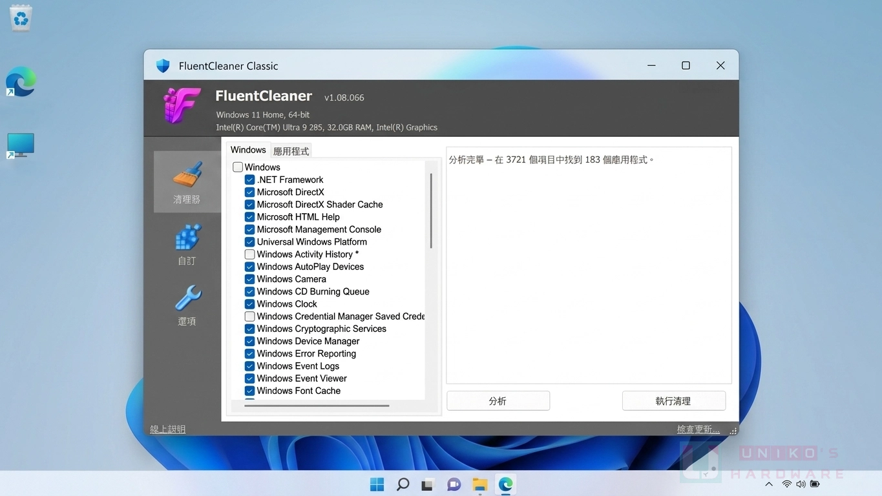Select the Windows AutoPlay Devices row text
The height and width of the screenshot is (496, 882).
tap(310, 267)
